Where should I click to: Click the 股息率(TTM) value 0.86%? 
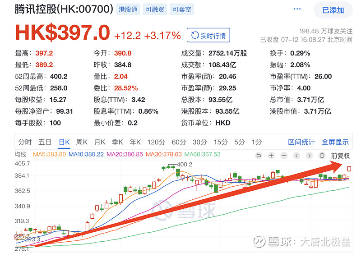click(148, 111)
